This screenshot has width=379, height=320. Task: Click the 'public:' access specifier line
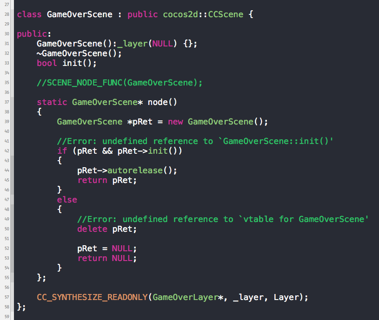click(x=34, y=34)
